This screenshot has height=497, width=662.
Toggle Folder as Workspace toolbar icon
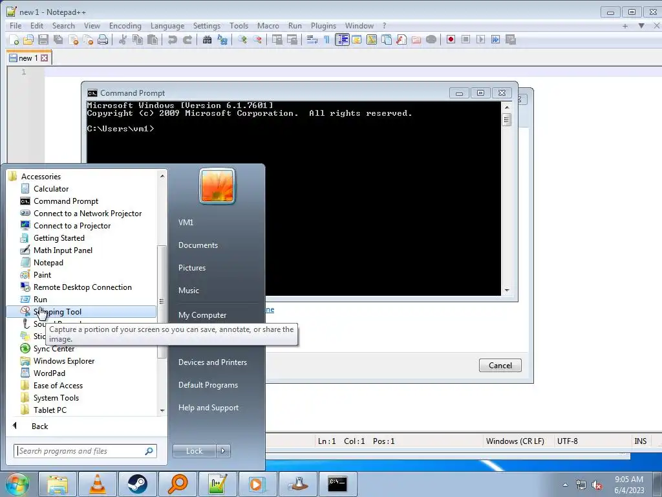(416, 39)
